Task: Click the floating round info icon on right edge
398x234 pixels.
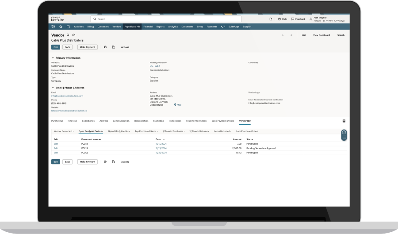Action: pyautogui.click(x=344, y=132)
